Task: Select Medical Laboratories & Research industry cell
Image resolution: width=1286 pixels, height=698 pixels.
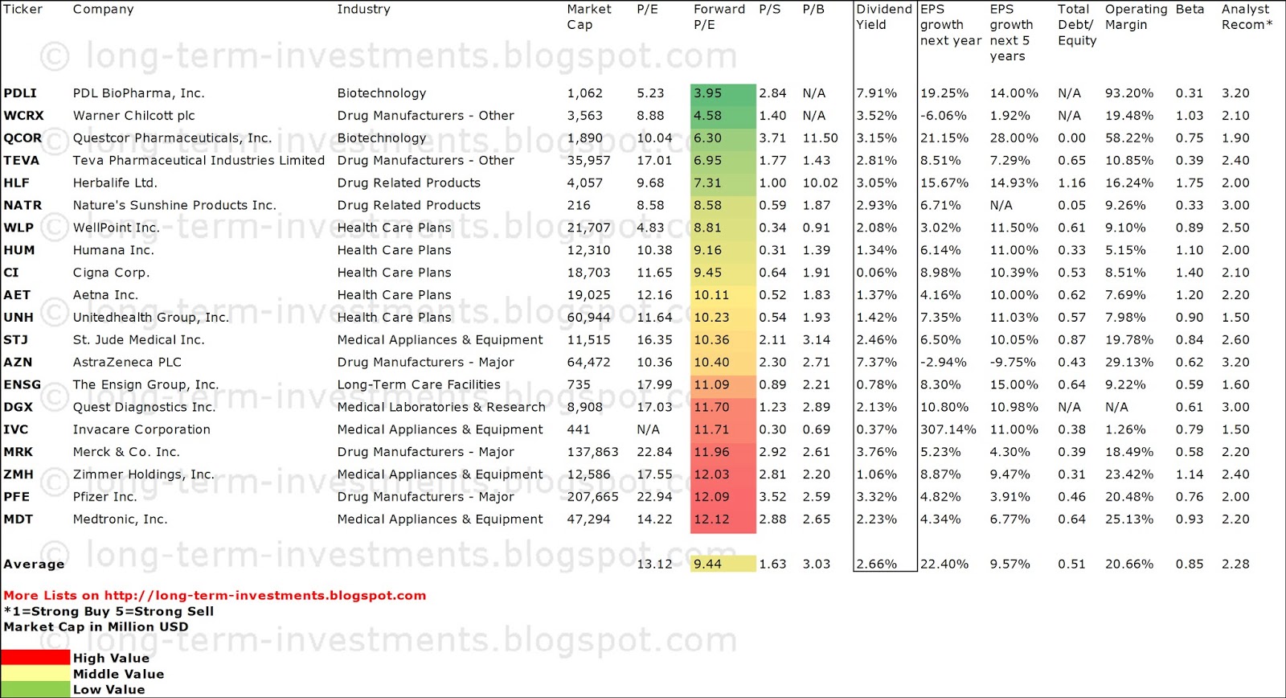Action: click(x=441, y=408)
